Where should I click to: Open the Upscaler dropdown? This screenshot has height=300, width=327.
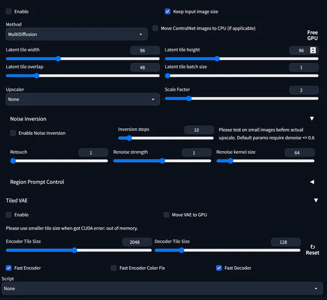(x=83, y=100)
